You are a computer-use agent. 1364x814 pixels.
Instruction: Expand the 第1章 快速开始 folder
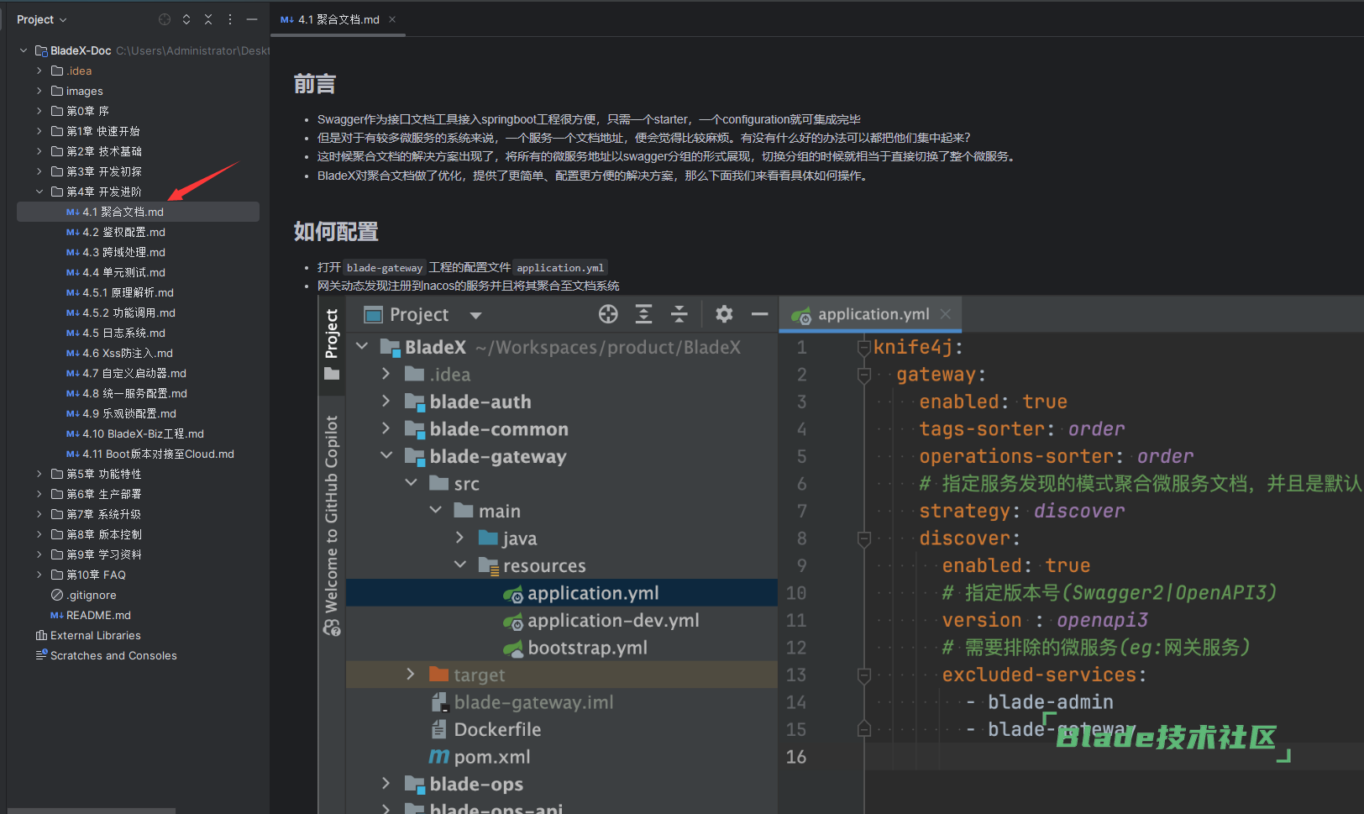pos(39,131)
